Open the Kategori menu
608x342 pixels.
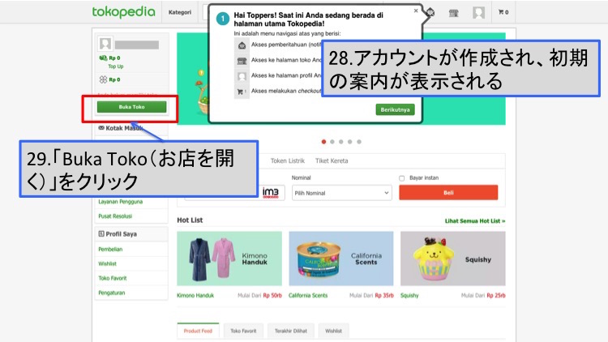179,12
